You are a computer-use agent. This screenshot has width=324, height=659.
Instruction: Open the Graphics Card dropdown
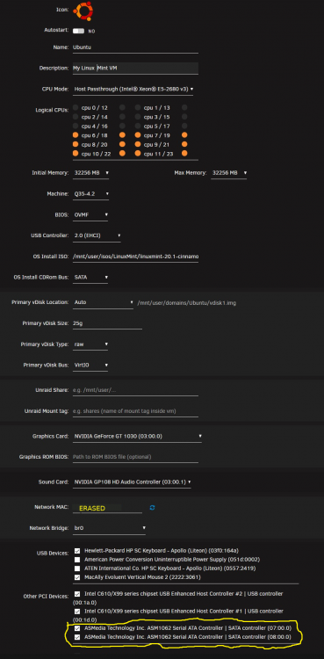click(x=138, y=436)
